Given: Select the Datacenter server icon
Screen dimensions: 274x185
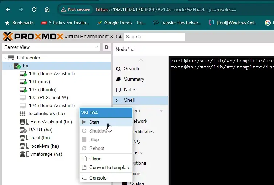Looking at the screenshot, I should [11, 58].
